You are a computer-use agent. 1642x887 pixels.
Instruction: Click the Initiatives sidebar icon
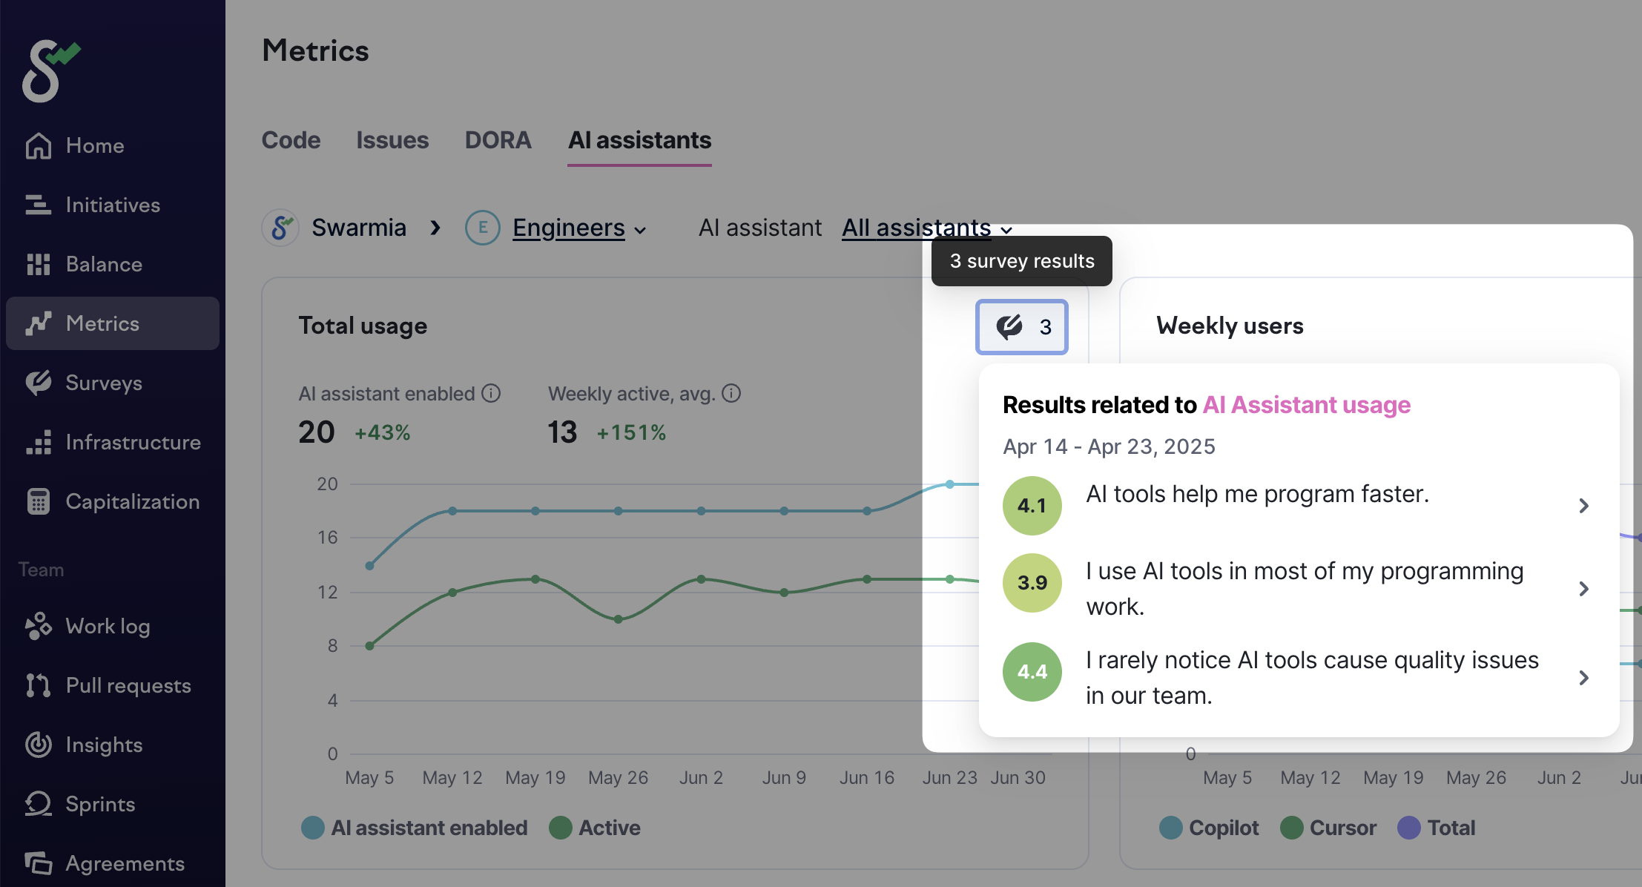pyautogui.click(x=39, y=205)
